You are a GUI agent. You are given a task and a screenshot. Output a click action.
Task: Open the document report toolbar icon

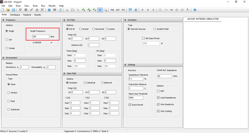[x=60, y=10]
